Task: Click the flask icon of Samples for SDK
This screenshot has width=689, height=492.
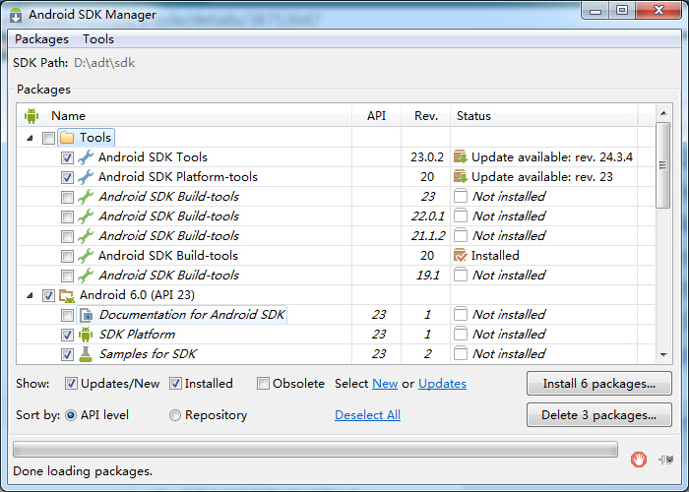Action: pos(86,354)
